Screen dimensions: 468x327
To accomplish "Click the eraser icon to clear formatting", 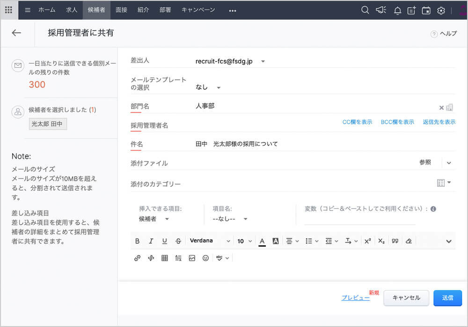I will click(409, 241).
